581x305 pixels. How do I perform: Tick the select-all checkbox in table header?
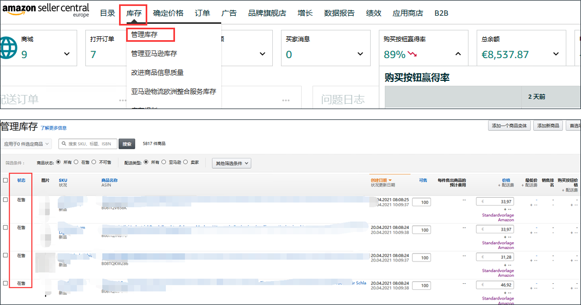(x=5, y=180)
